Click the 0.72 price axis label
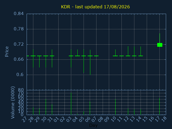 (19, 44)
